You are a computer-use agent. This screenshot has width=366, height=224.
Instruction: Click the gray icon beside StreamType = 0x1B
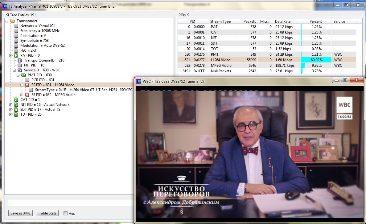[31, 90]
